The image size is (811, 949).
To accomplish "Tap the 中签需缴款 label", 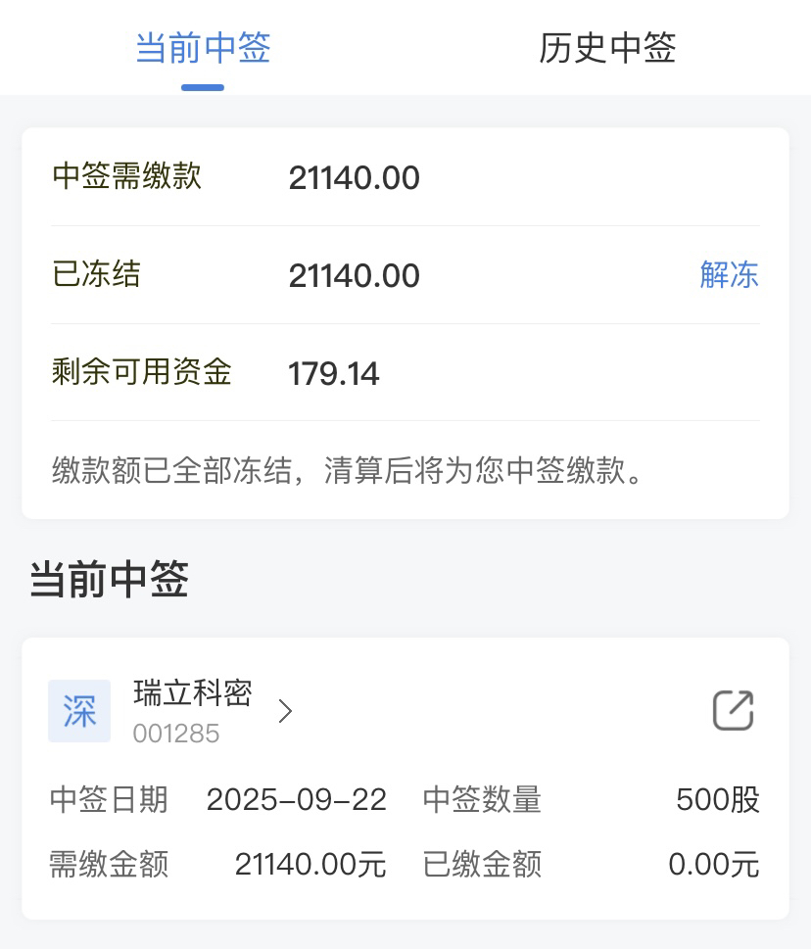I will coord(126,176).
